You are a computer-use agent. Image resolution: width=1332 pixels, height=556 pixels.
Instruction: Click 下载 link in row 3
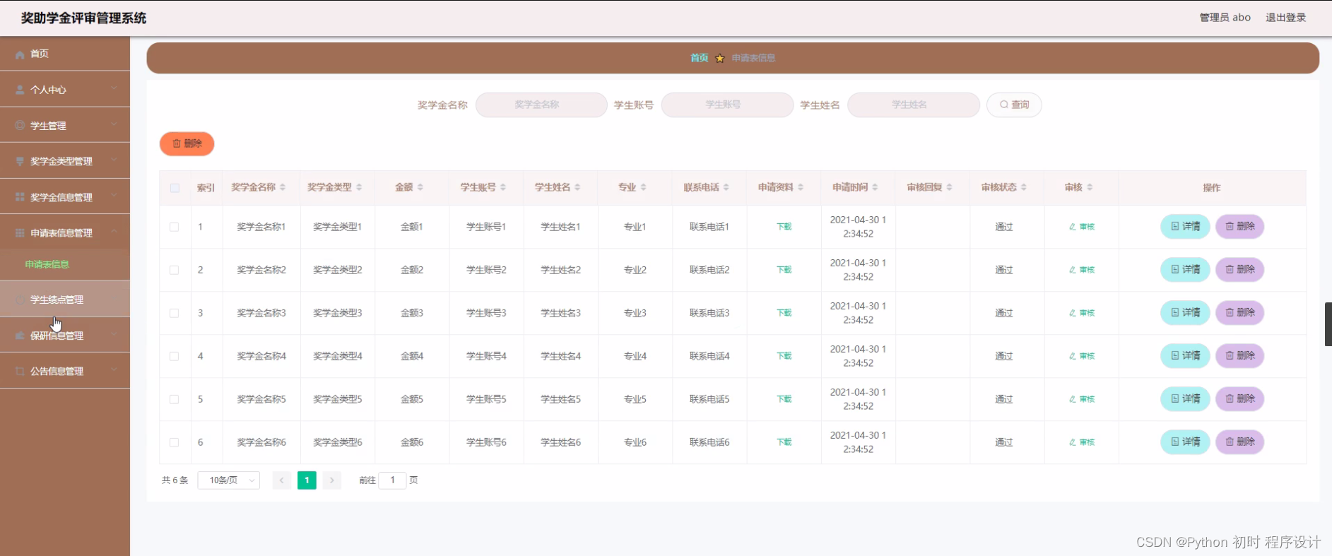point(784,313)
